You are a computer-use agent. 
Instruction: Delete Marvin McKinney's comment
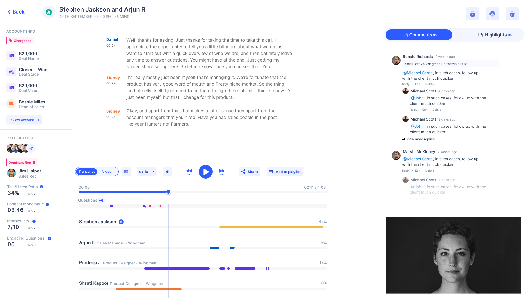pyautogui.click(x=430, y=171)
